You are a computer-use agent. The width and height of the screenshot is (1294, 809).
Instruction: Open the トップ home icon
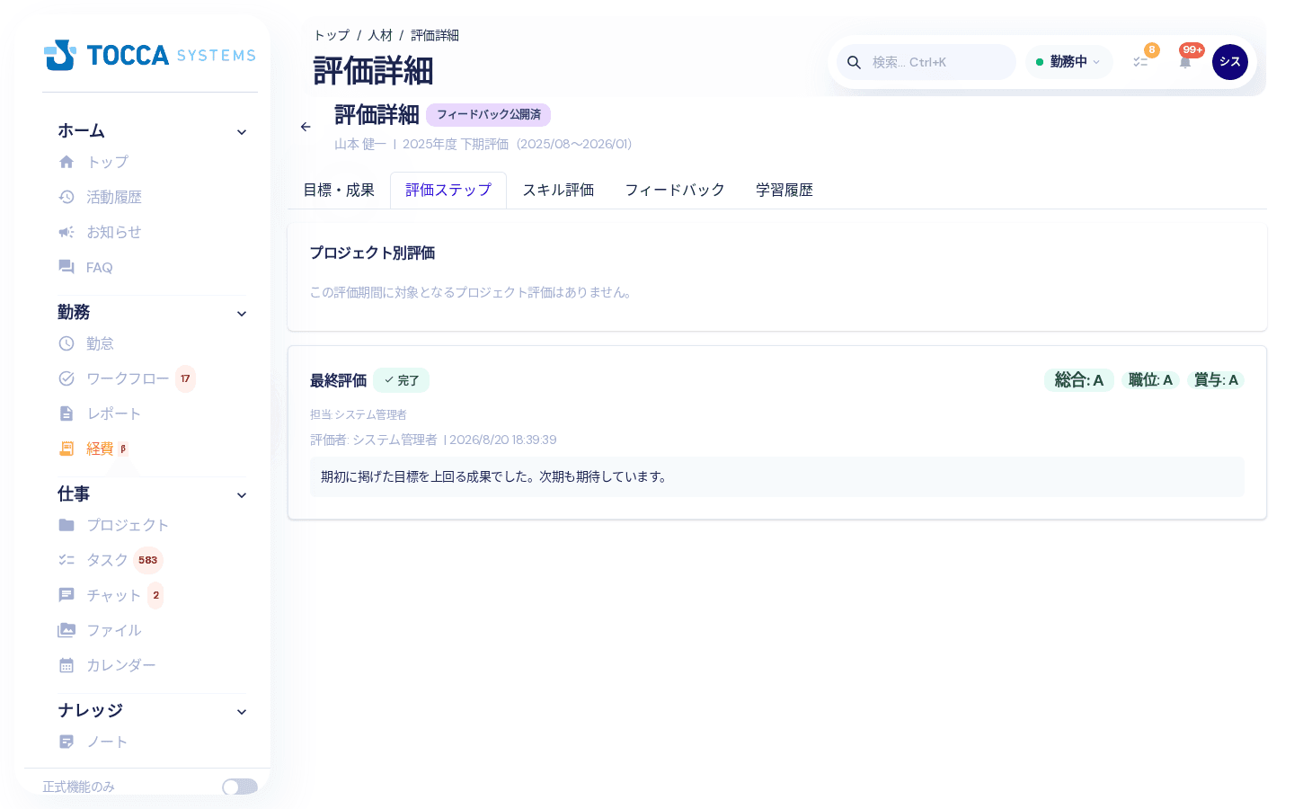pyautogui.click(x=66, y=162)
